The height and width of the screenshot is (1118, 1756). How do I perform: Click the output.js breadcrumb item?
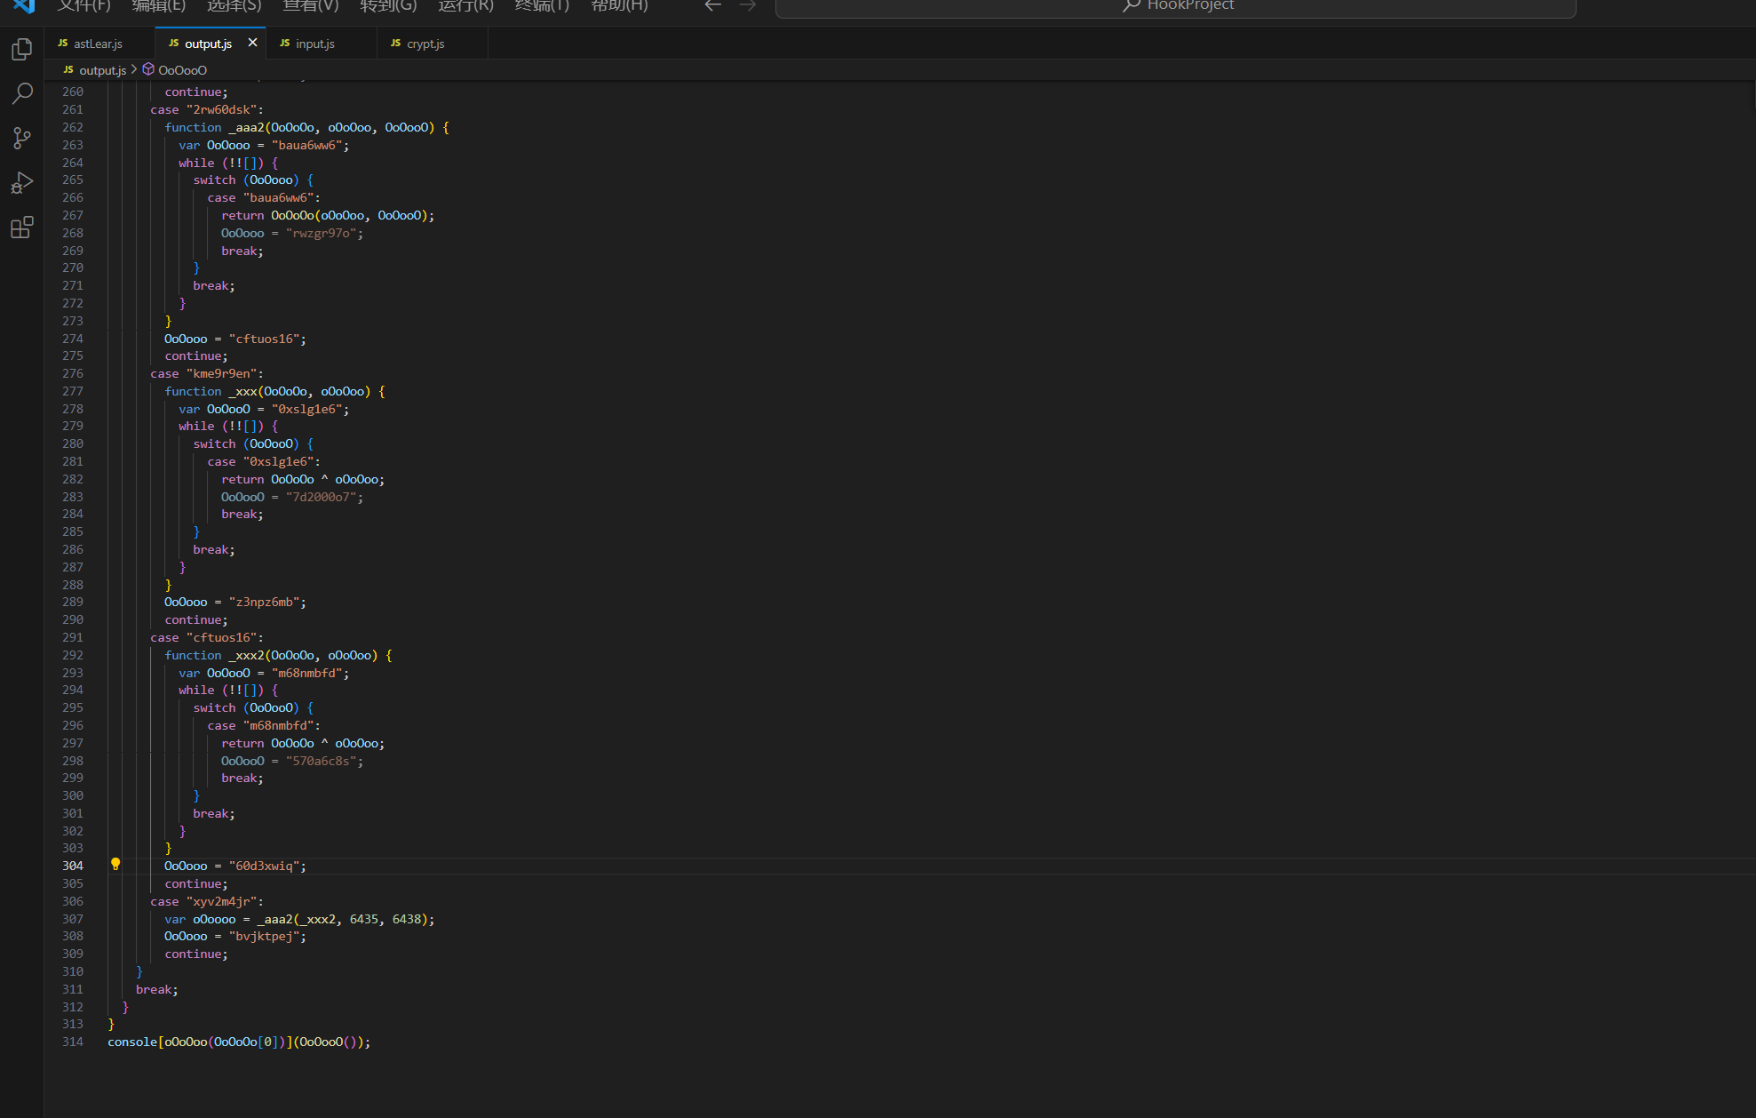[102, 70]
